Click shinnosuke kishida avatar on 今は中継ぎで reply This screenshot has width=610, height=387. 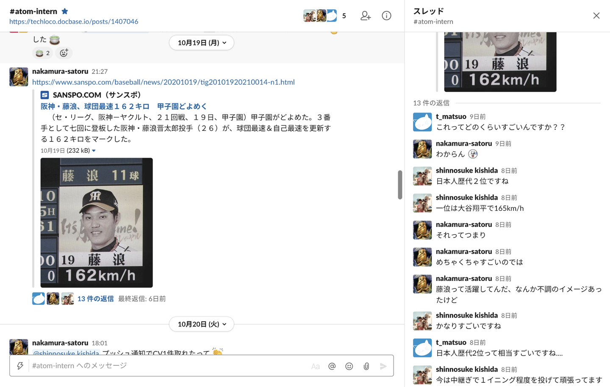coord(422,375)
